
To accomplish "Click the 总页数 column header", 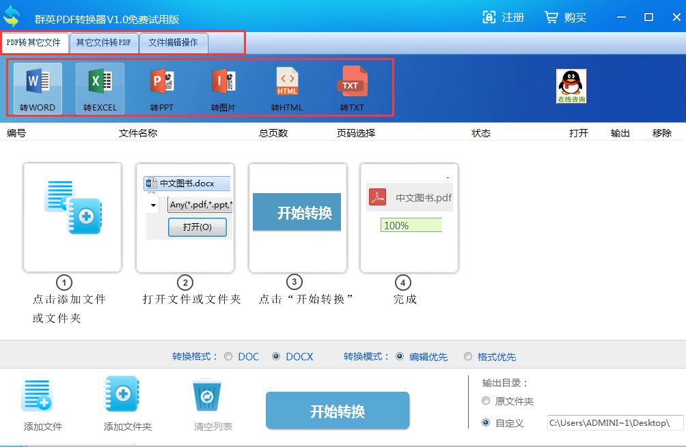I will click(273, 133).
